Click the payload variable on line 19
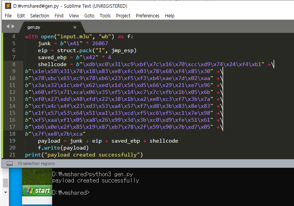Viewport: 294px width, 206px height. [x=49, y=141]
